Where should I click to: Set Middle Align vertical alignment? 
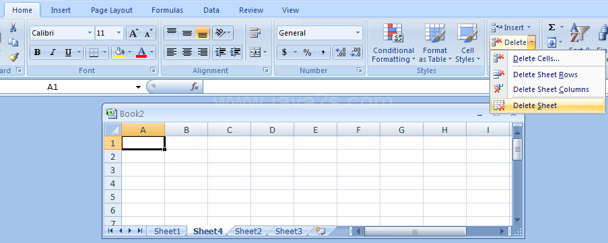[x=187, y=33]
